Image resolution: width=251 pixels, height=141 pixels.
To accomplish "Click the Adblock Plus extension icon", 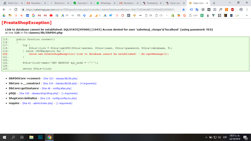I will [232, 10].
